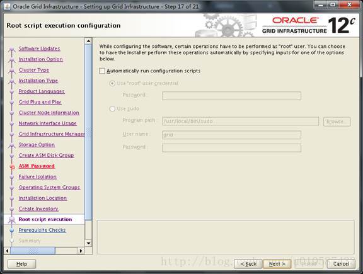Click the sudo Program path field
Image resolution: width=363 pixels, height=274 pixels.
241,121
